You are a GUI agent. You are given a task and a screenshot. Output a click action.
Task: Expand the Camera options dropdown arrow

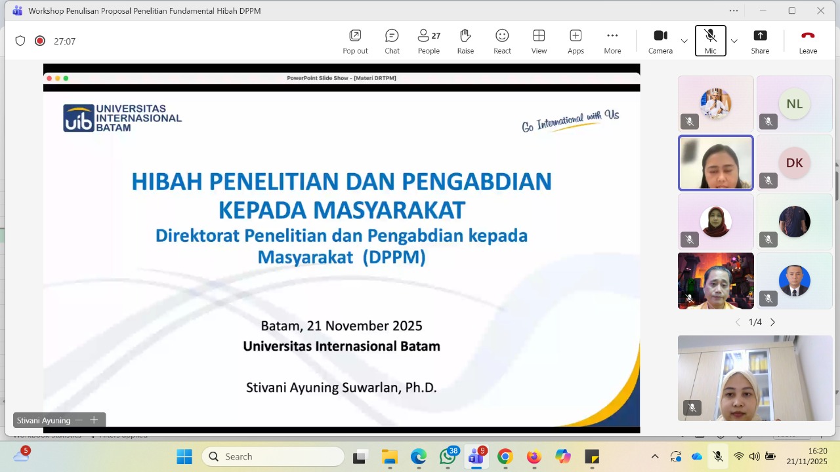[684, 41]
